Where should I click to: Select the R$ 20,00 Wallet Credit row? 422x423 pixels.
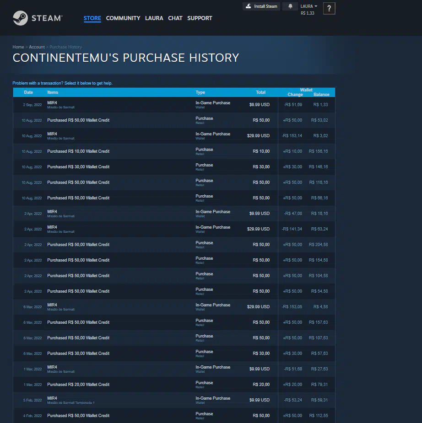174,385
